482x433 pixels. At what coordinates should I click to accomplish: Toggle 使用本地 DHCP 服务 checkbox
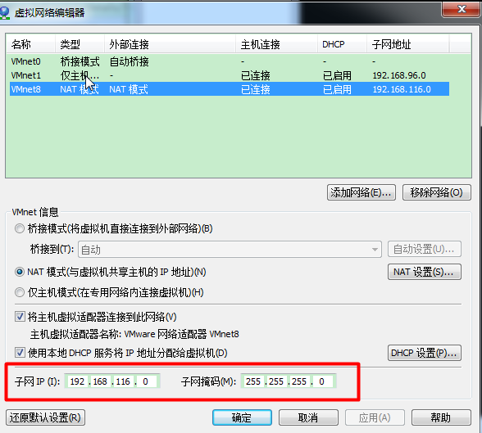click(20, 353)
